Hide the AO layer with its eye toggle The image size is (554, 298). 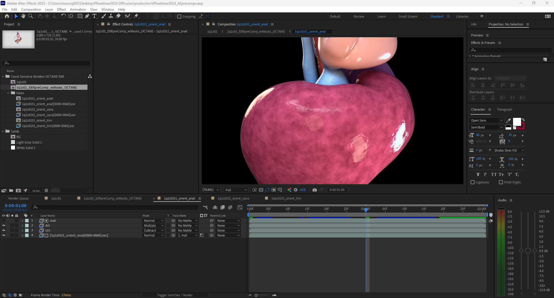[x=4, y=226]
